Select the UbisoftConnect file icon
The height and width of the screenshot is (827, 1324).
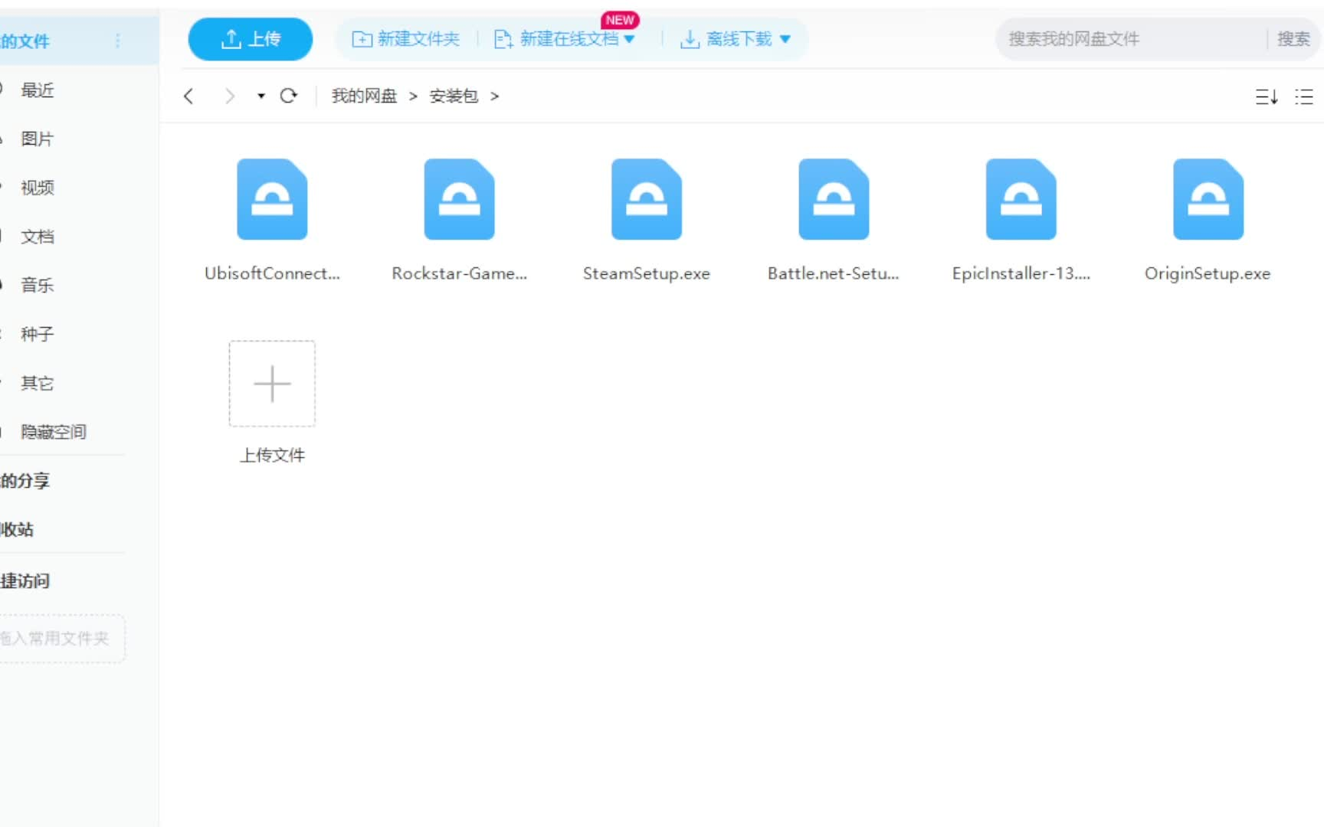pos(272,199)
